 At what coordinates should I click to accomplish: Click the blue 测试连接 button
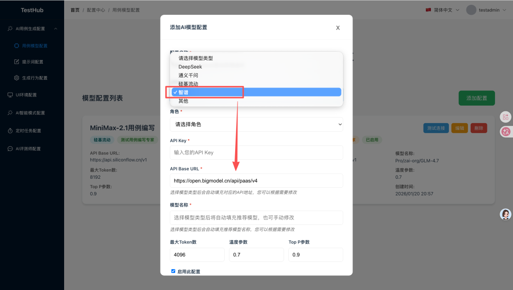[436, 128]
